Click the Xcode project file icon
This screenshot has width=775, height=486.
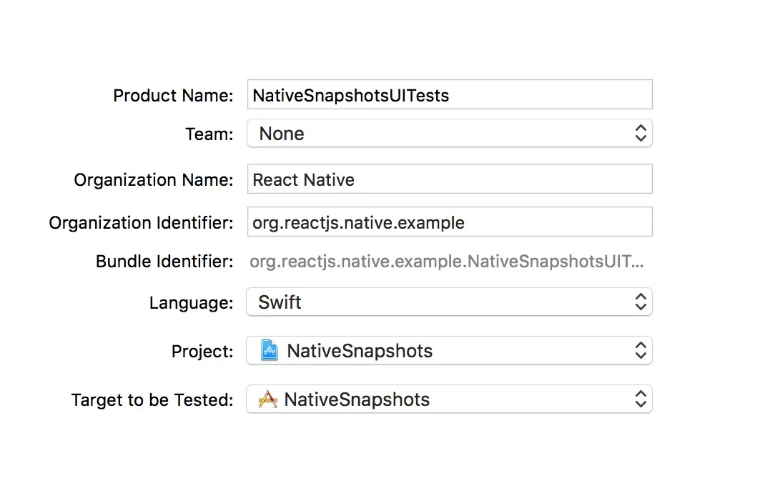pos(270,351)
